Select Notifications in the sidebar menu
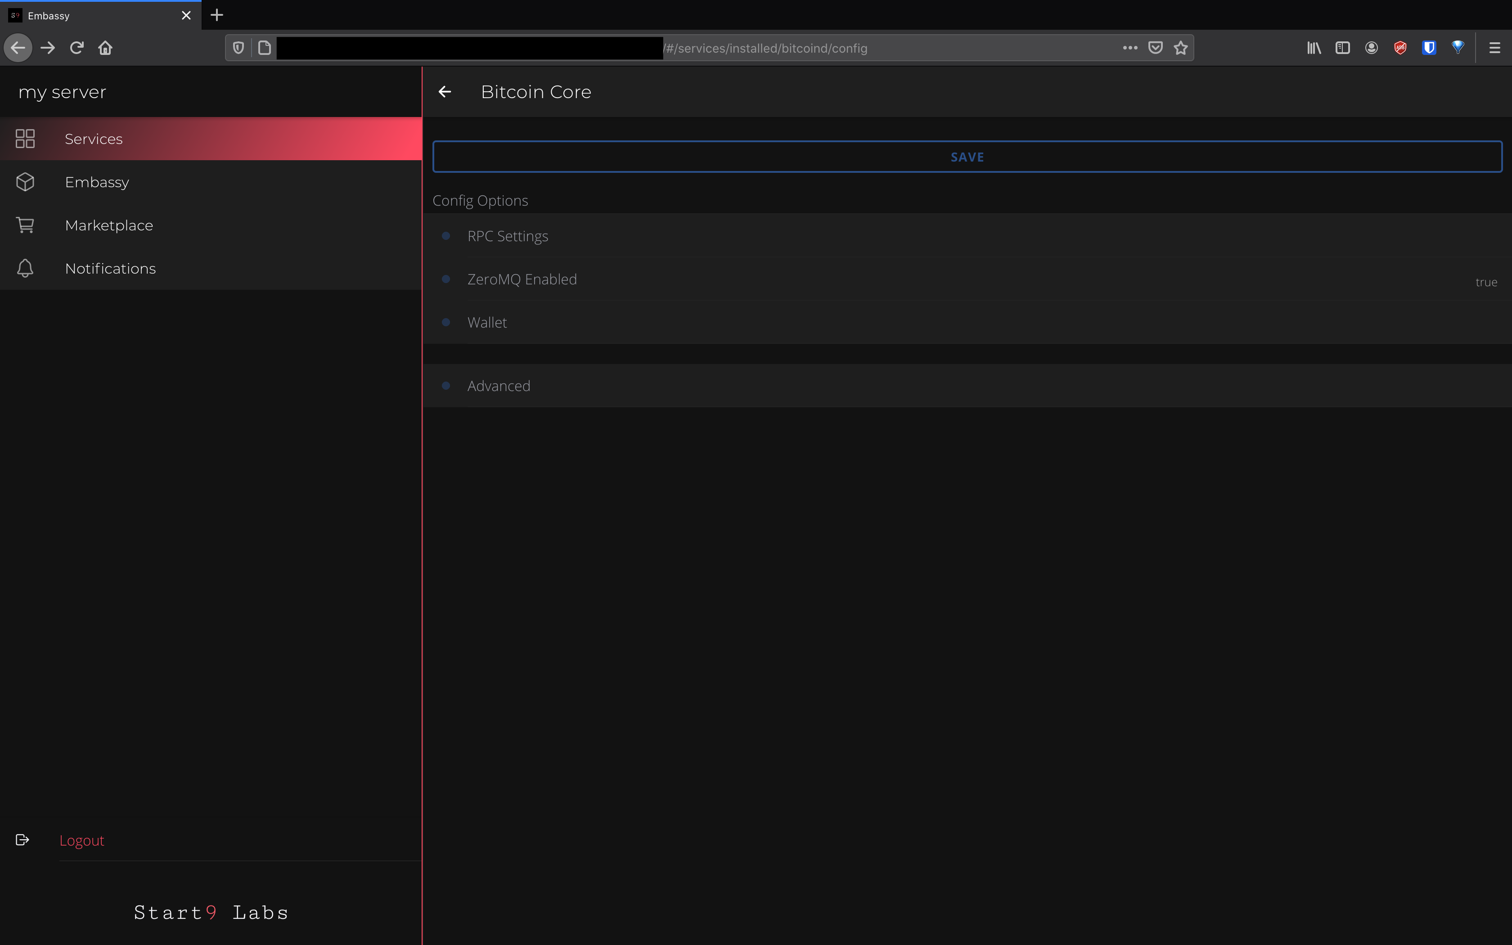1512x945 pixels. (111, 268)
